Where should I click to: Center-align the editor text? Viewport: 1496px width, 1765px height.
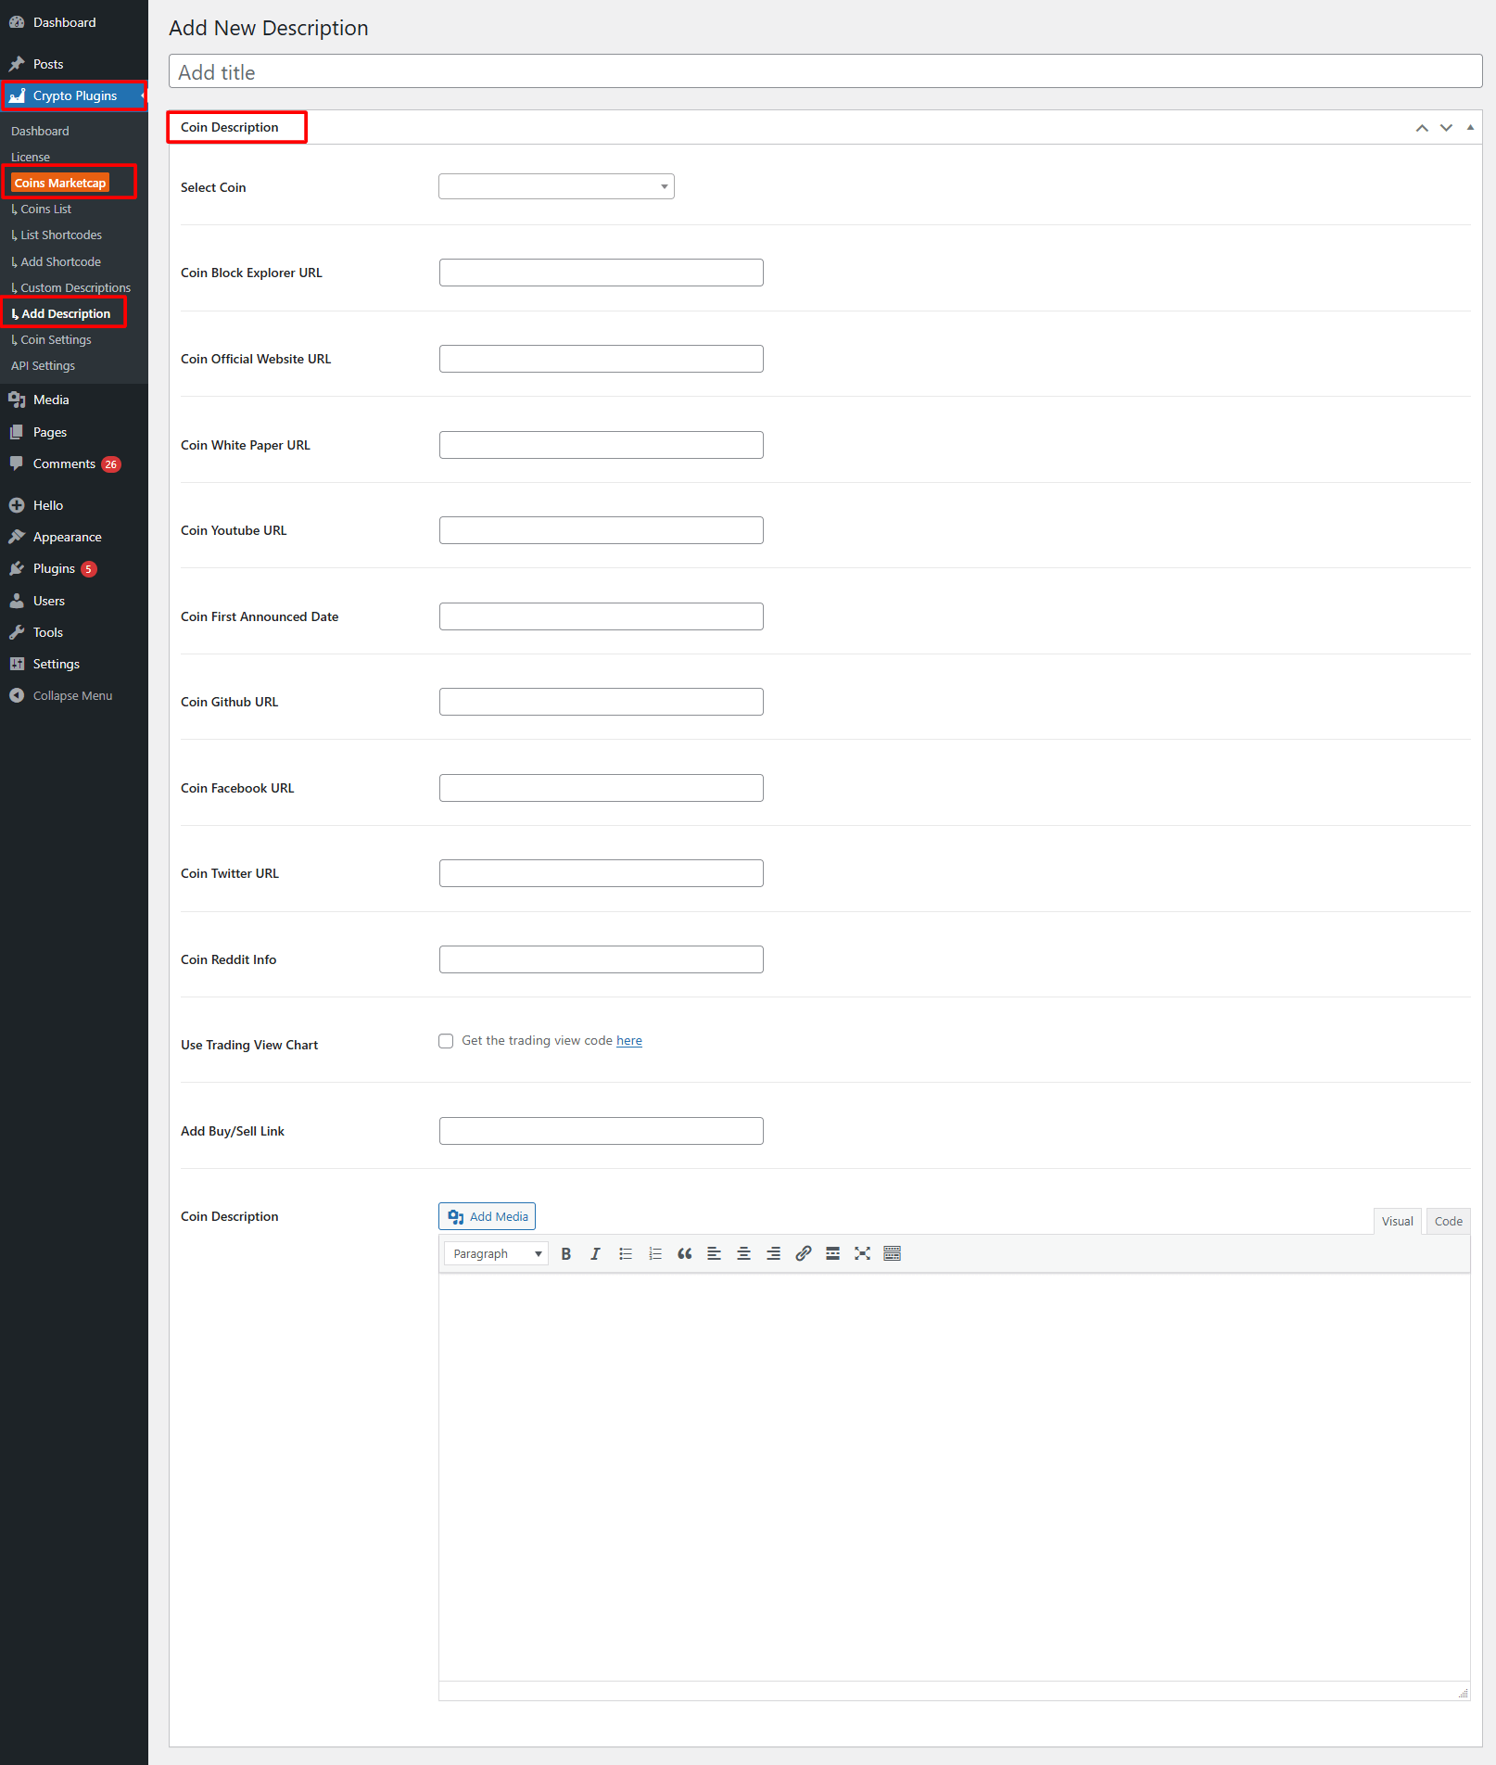[744, 1253]
